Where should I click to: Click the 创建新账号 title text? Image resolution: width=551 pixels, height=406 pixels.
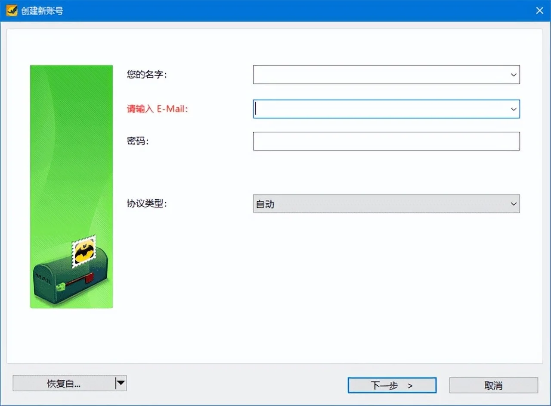(43, 10)
